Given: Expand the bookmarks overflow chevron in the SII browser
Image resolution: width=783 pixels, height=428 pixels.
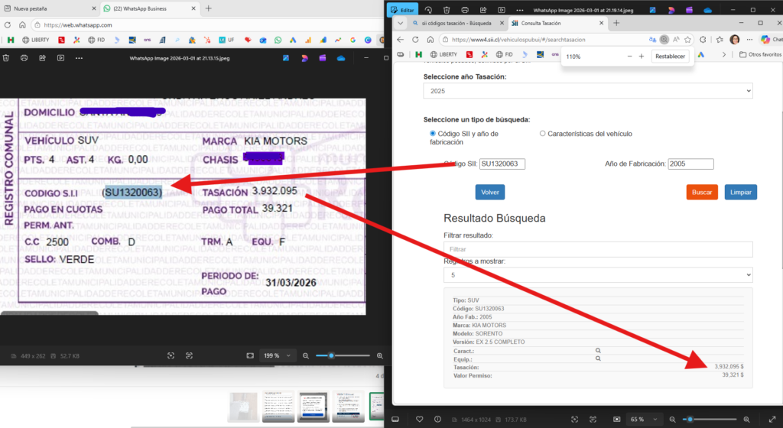Looking at the screenshot, I should (724, 54).
